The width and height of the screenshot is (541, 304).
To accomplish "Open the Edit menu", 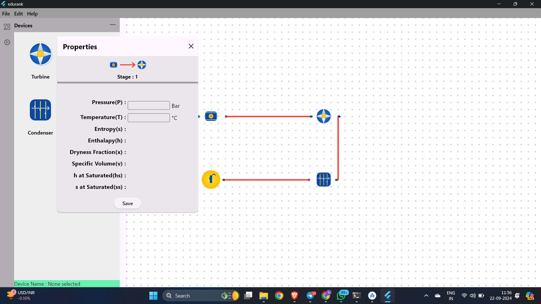I will (19, 14).
